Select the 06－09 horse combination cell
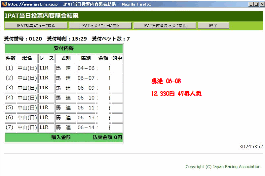Viewport: 265px width, 176px height. [86, 88]
